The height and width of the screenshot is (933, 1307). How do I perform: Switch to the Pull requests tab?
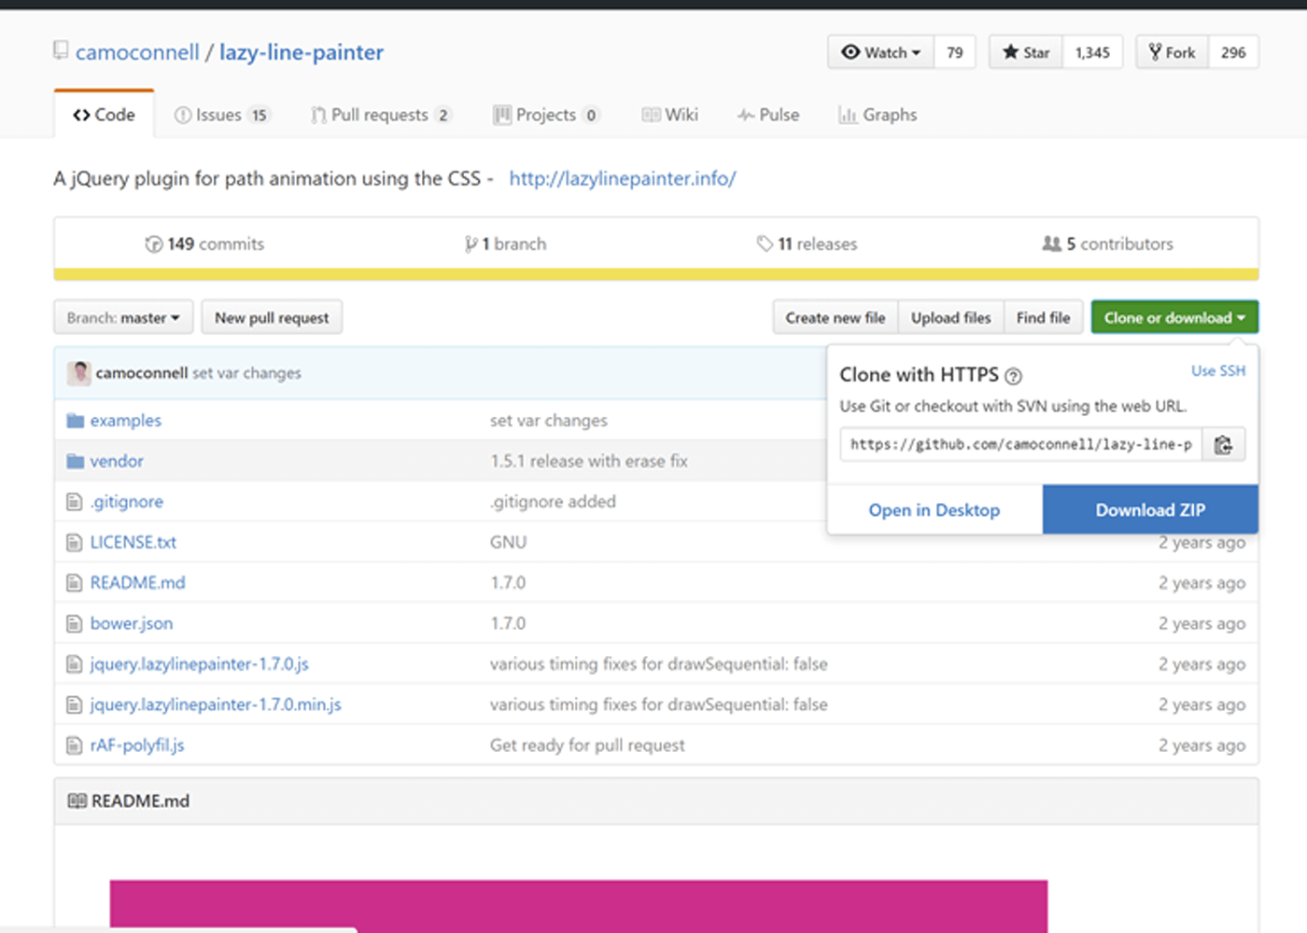point(381,114)
